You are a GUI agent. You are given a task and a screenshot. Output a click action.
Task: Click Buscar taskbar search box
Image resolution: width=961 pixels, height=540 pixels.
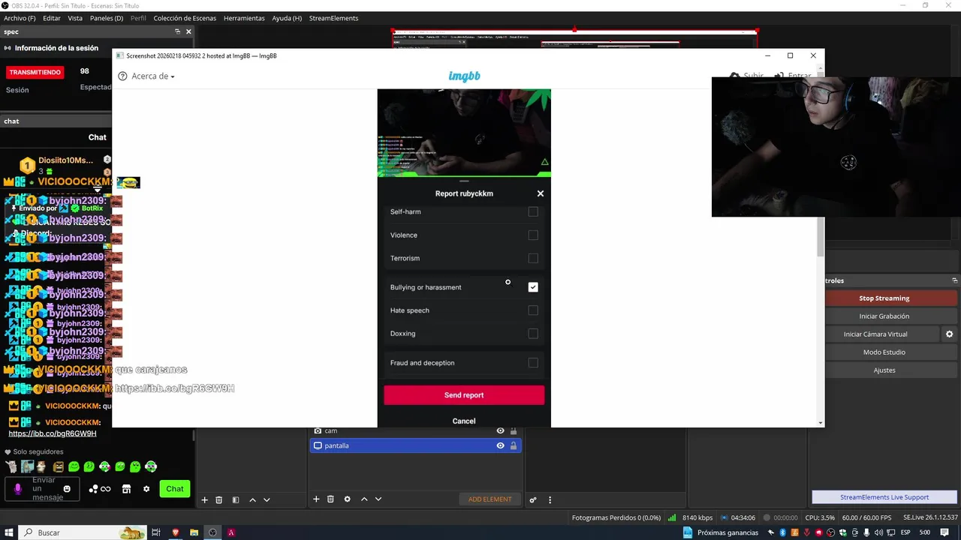(x=84, y=532)
